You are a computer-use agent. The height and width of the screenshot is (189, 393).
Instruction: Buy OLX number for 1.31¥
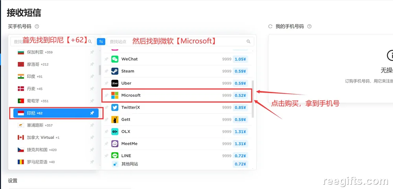240,132
